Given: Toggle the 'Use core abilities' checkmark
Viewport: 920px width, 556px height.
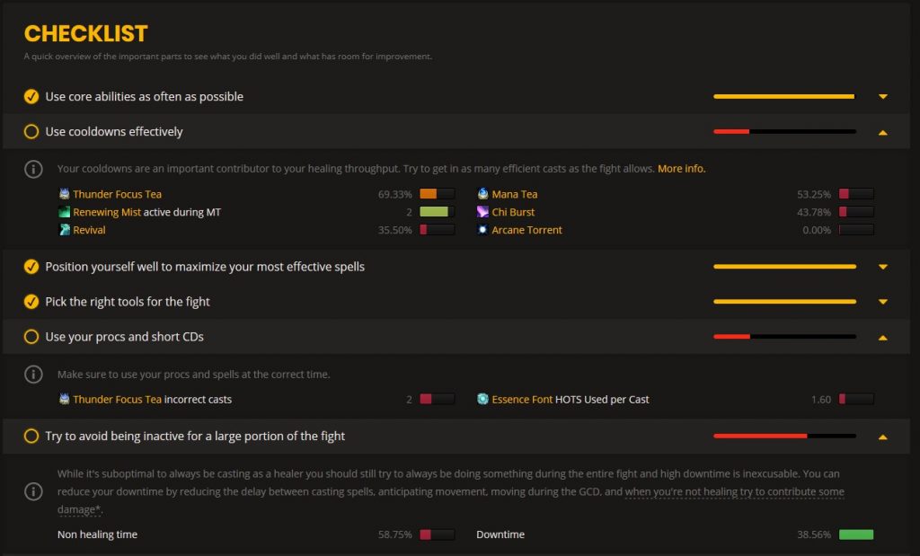Looking at the screenshot, I should point(31,96).
